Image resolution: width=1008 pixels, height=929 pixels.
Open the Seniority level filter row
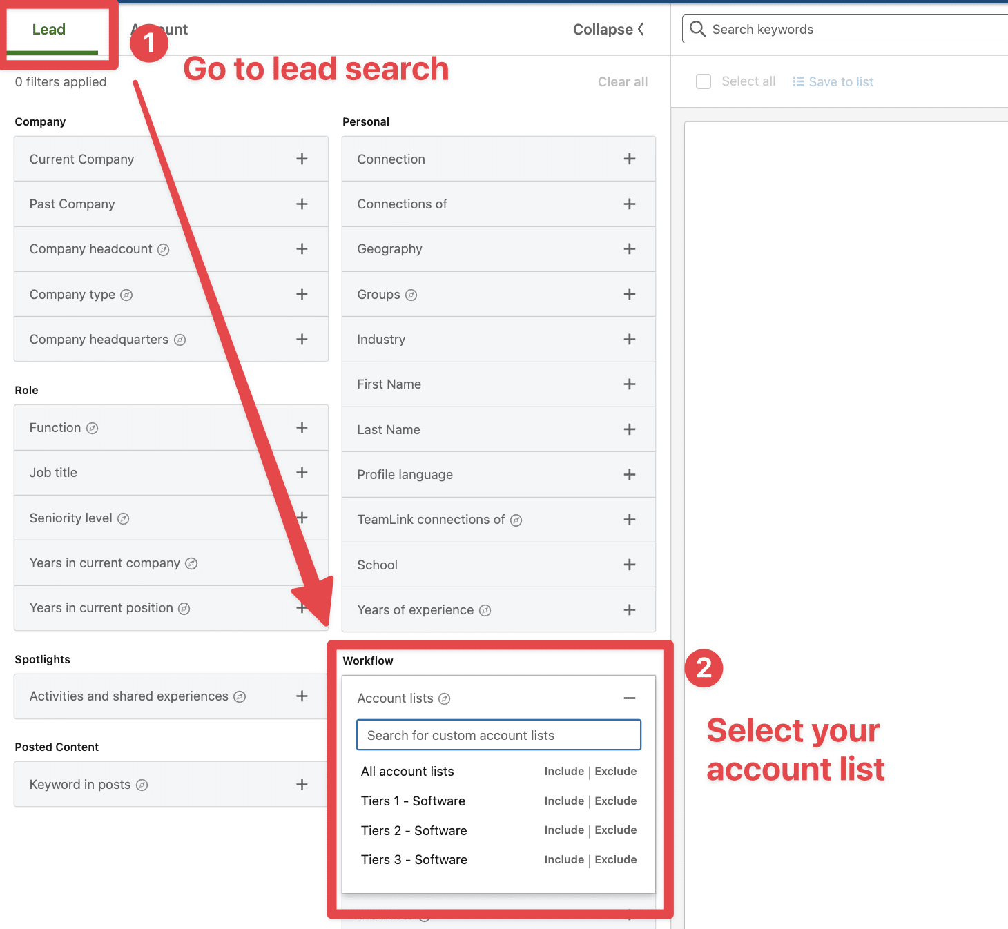point(171,518)
